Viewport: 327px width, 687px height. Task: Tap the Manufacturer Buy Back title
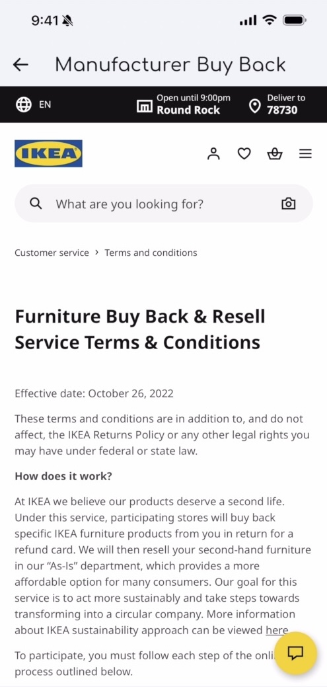point(170,65)
